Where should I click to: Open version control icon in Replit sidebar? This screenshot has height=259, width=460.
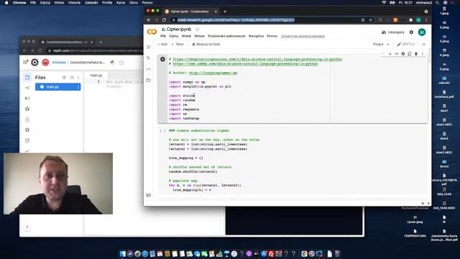coord(27,88)
